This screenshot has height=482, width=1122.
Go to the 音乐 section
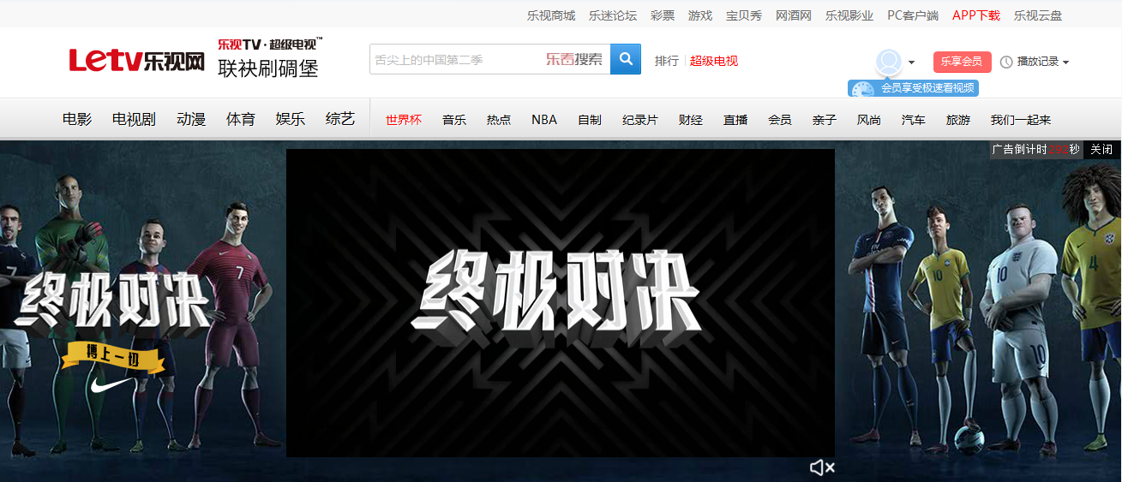tap(454, 120)
